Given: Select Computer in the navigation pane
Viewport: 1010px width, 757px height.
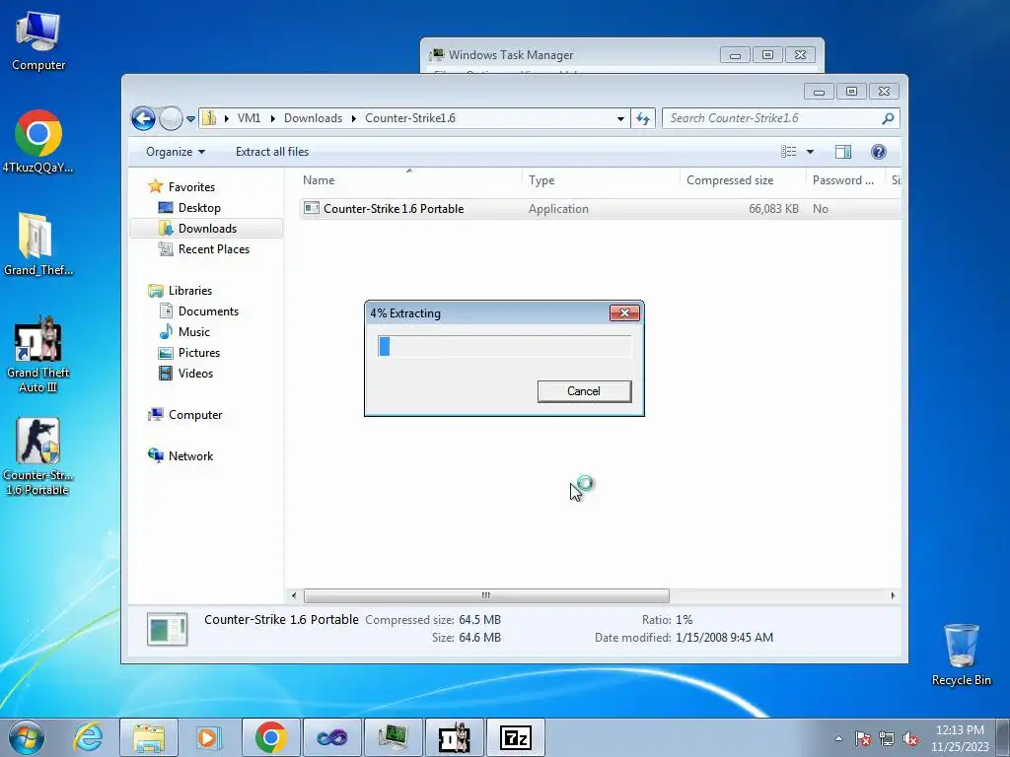Looking at the screenshot, I should [195, 415].
